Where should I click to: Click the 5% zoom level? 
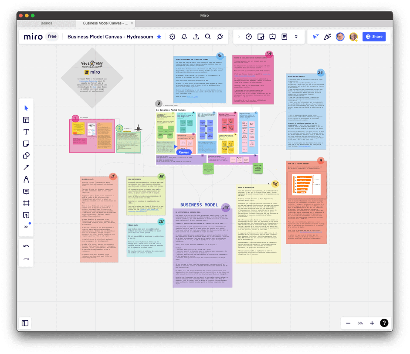click(360, 323)
